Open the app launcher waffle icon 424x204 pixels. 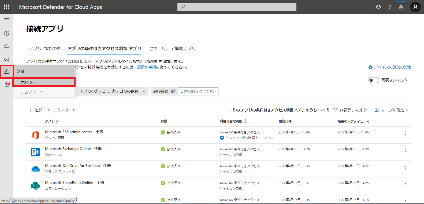(x=6, y=7)
